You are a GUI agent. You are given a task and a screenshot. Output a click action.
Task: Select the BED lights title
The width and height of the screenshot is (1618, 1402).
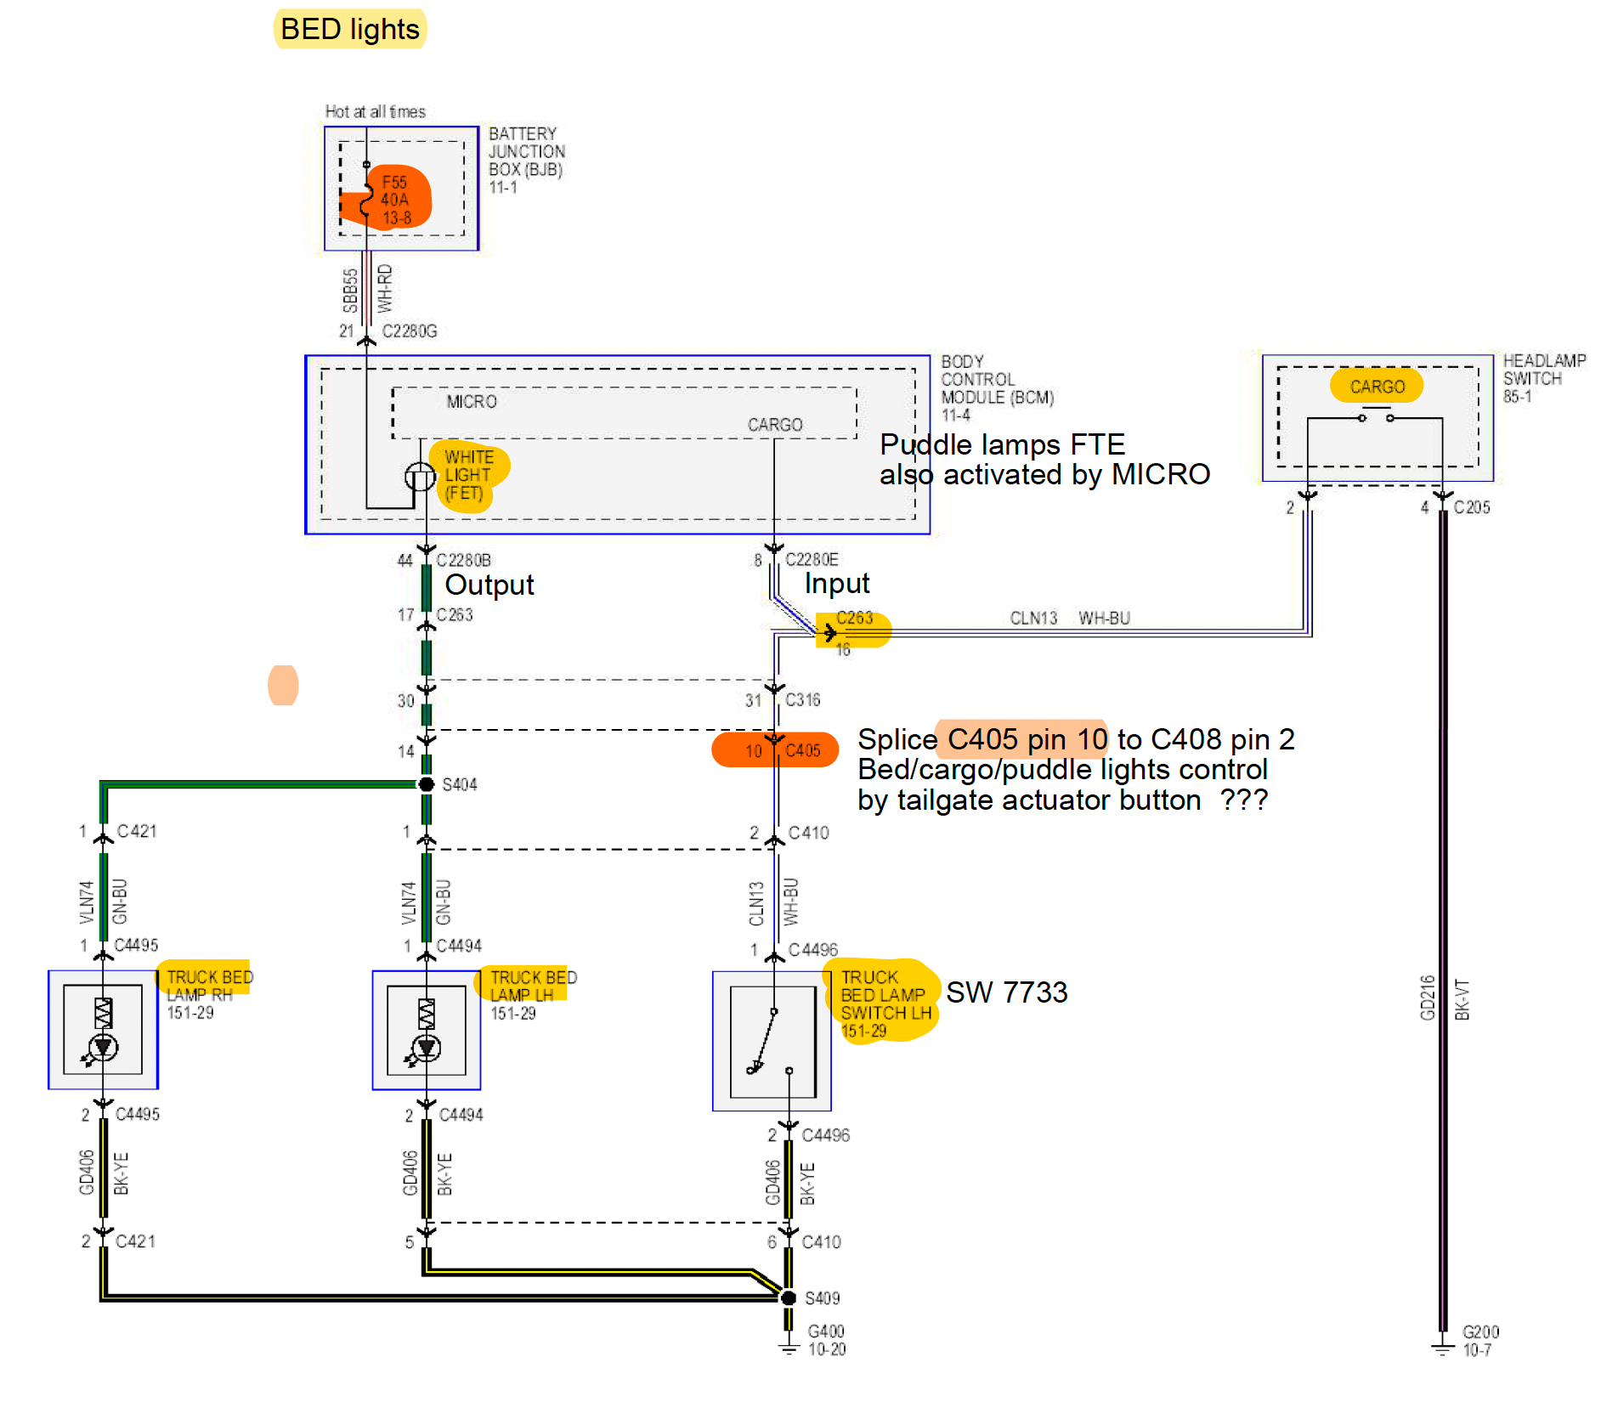click(x=349, y=29)
